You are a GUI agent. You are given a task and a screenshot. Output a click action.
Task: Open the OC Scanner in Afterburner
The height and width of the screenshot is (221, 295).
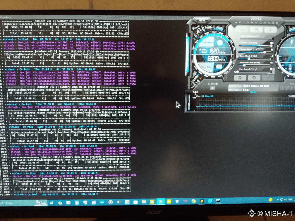coord(202,20)
